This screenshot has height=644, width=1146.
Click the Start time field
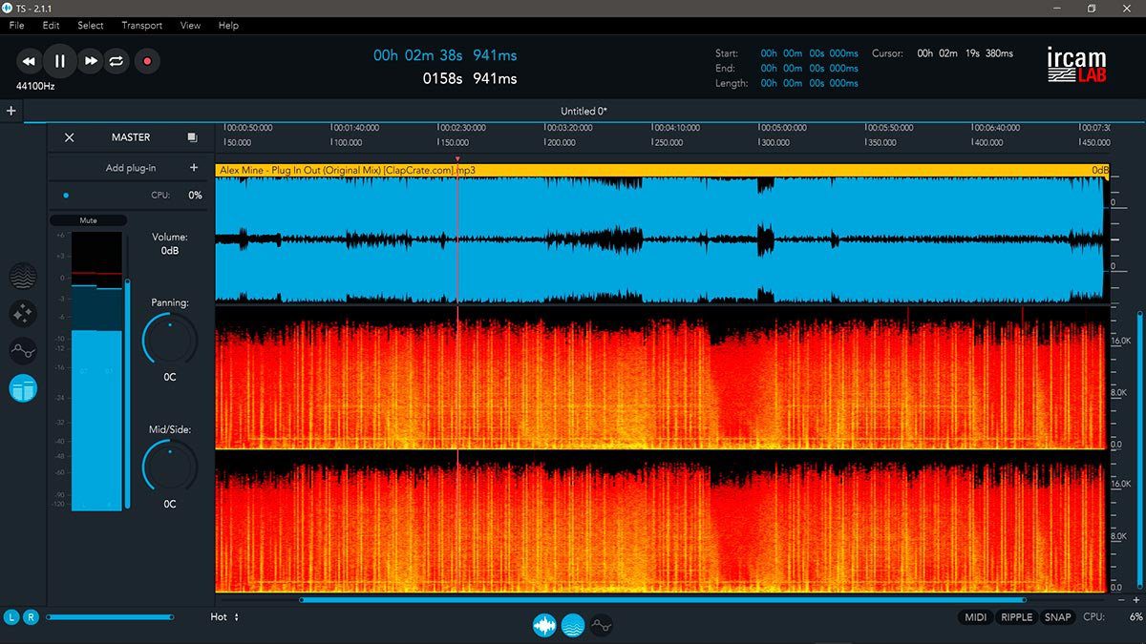[809, 53]
